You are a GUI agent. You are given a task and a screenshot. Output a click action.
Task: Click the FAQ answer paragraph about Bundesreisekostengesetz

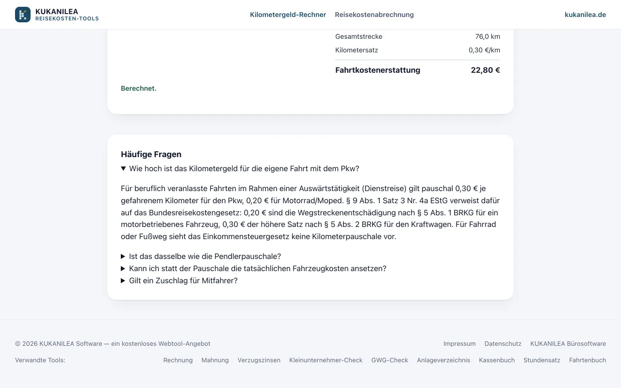click(310, 212)
